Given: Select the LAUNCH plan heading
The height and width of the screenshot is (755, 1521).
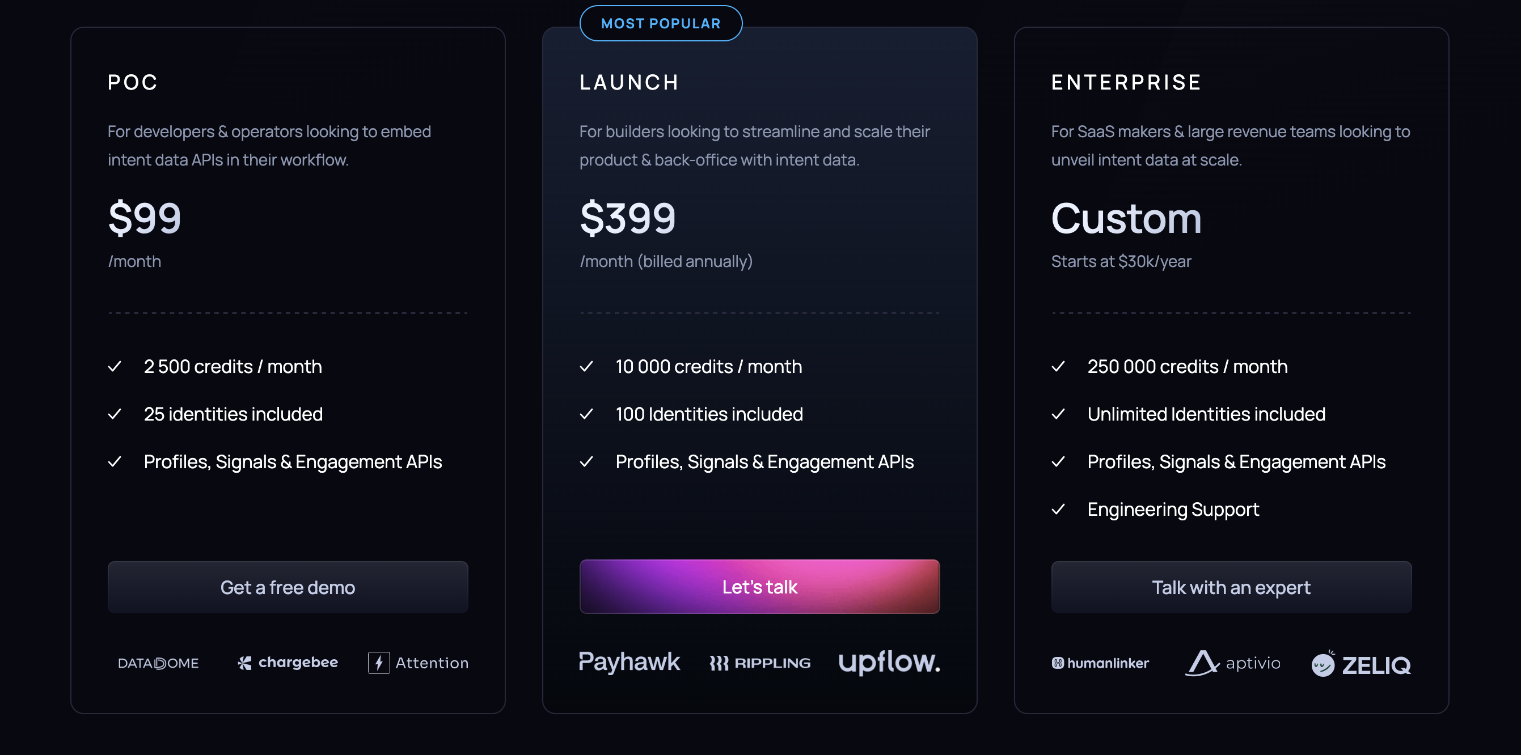Looking at the screenshot, I should click(x=629, y=82).
